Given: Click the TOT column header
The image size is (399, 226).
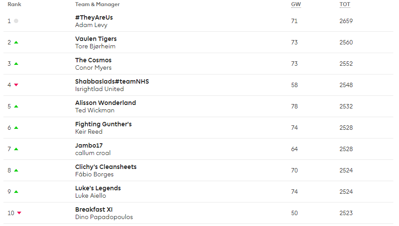Looking at the screenshot, I should [x=345, y=4].
